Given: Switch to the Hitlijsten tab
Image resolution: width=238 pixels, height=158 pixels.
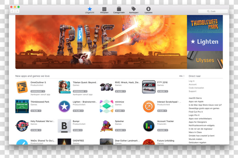Looking at the screenshot, I should (x=104, y=10).
